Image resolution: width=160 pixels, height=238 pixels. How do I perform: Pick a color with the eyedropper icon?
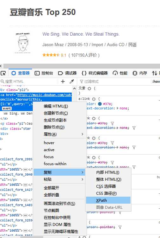(72, 81)
